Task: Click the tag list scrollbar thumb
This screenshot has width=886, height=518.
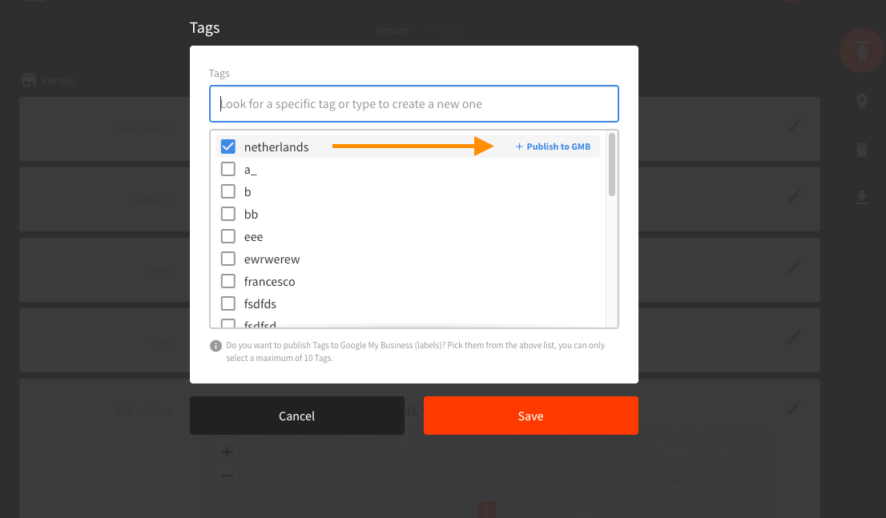Action: pyautogui.click(x=612, y=165)
